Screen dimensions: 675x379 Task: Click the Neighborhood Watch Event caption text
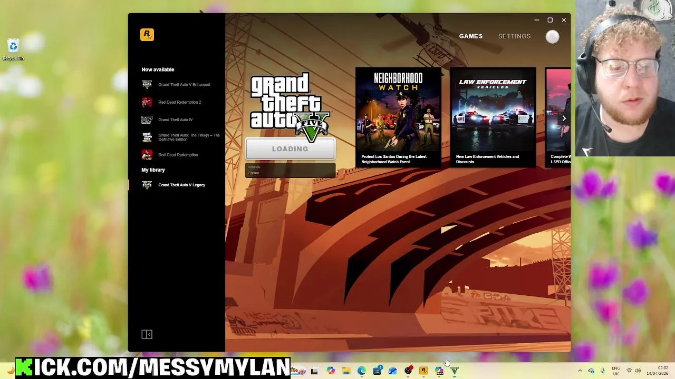click(394, 159)
